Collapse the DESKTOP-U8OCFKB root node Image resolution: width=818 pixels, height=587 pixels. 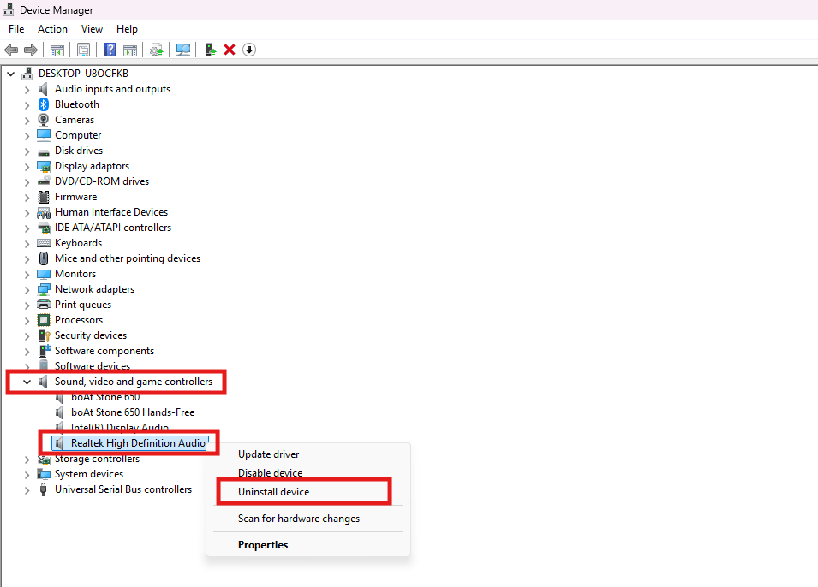[x=10, y=74]
